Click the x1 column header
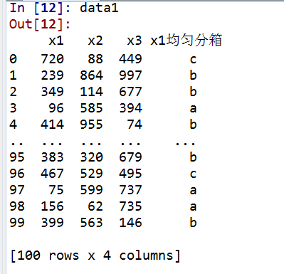Viewport: 284px width, 274px height. coord(56,41)
